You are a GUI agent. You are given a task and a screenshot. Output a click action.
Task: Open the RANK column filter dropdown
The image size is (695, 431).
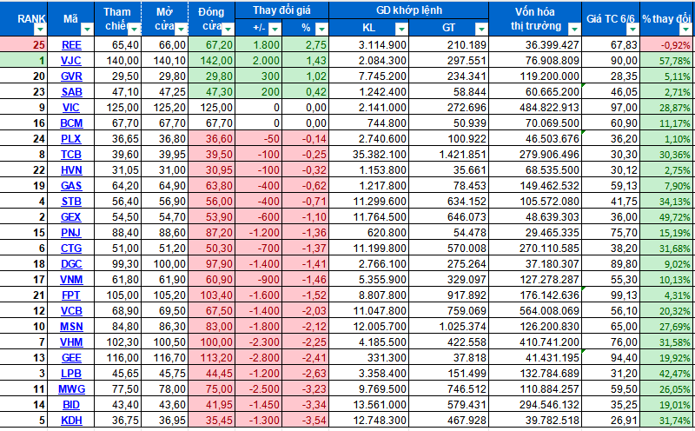[x=40, y=30]
